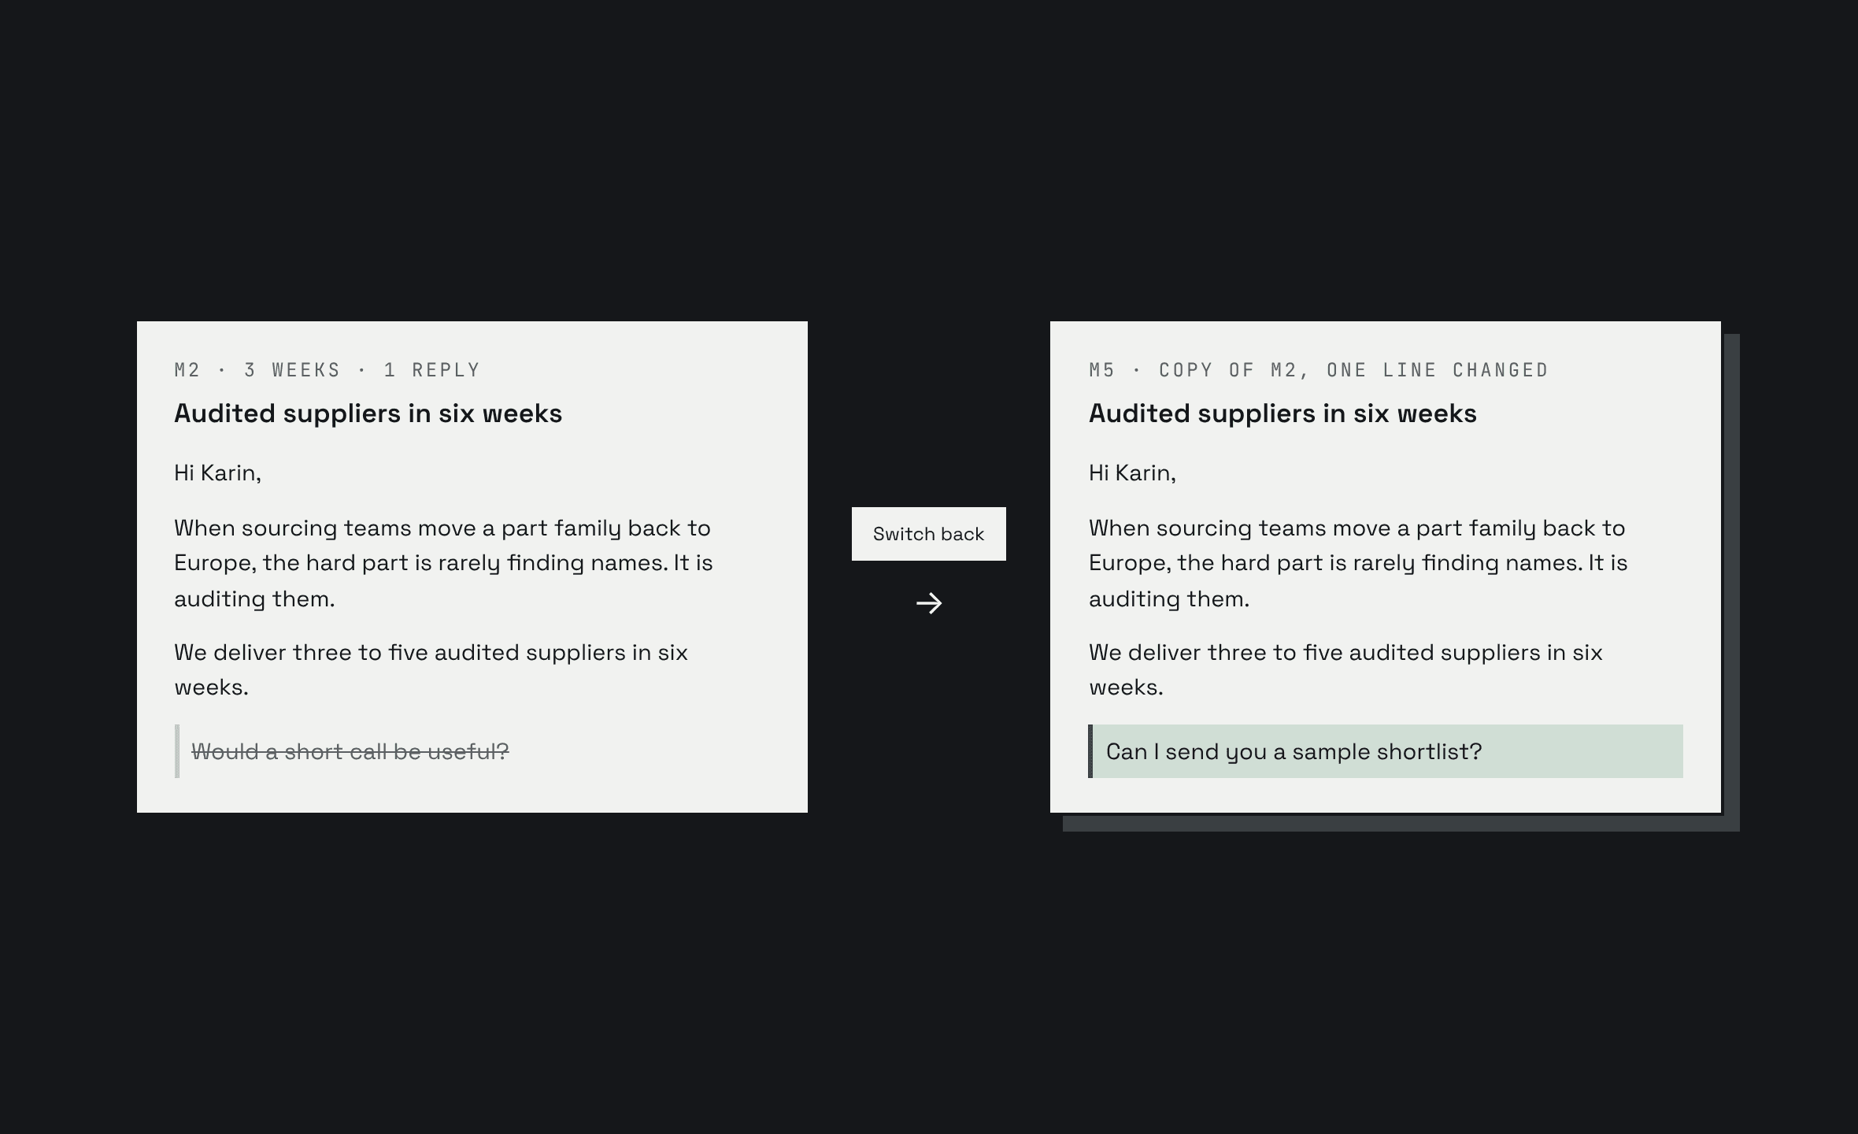The image size is (1858, 1134).
Task: Click 'We deliver three to five' paragraph in the M2 card
Action: (431, 669)
